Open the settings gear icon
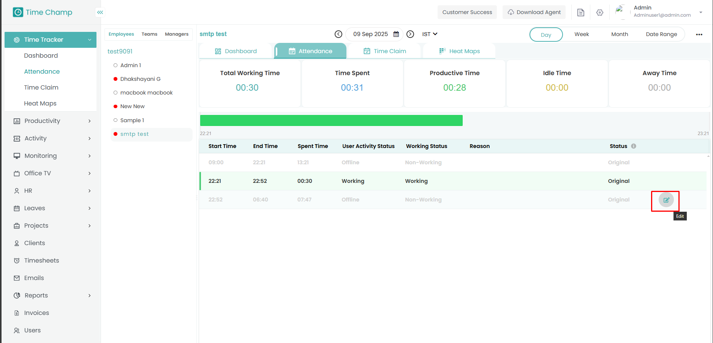 coord(600,13)
